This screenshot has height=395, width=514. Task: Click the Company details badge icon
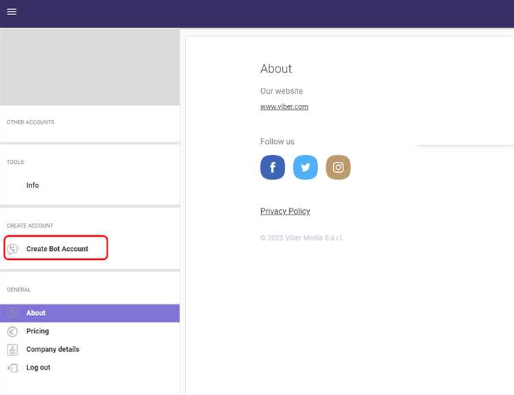(12, 350)
